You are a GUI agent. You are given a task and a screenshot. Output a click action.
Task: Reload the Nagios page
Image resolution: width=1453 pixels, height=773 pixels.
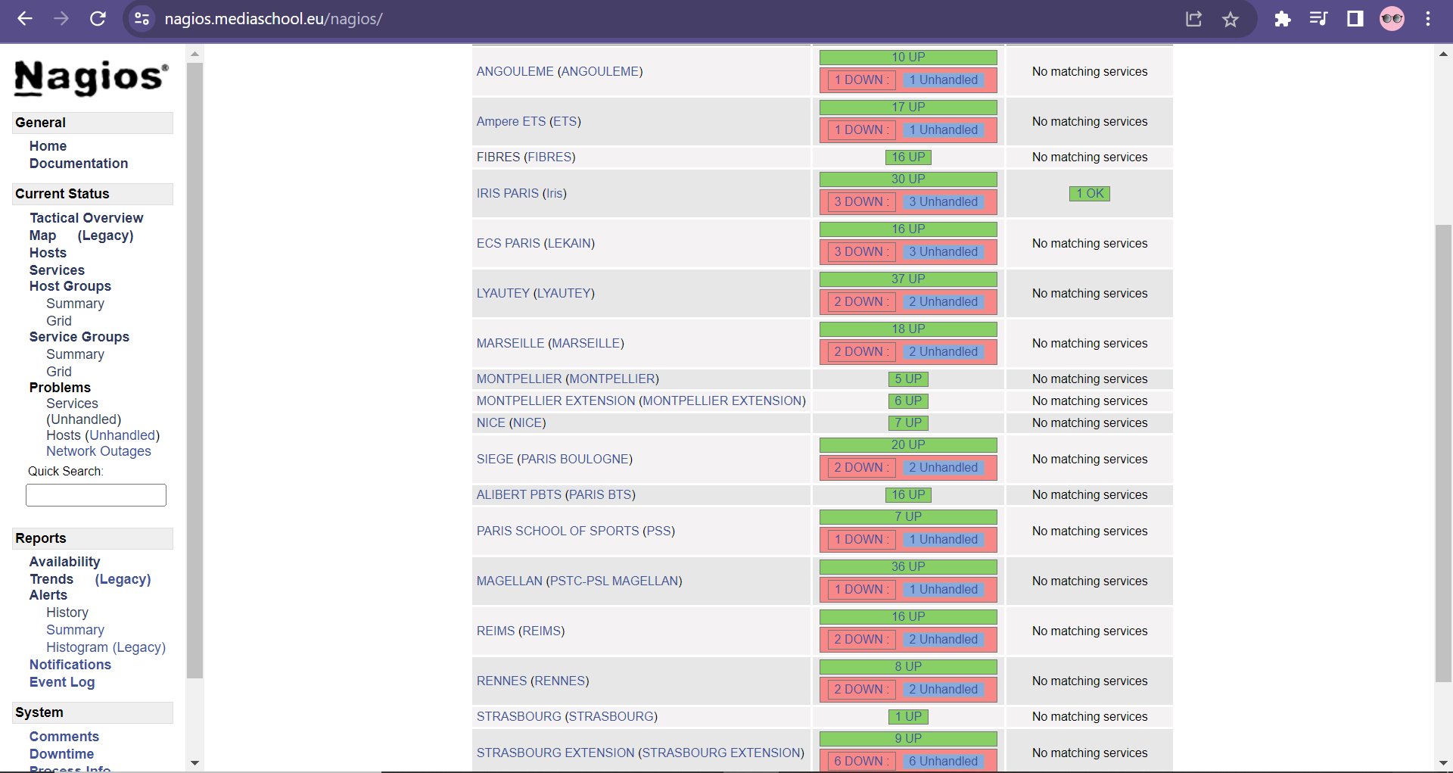click(x=98, y=19)
